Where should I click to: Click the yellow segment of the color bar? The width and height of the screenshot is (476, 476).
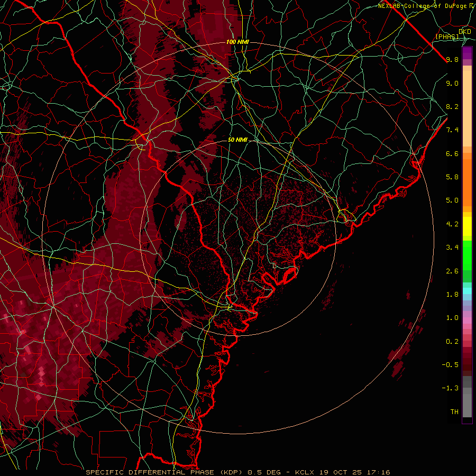click(x=467, y=226)
